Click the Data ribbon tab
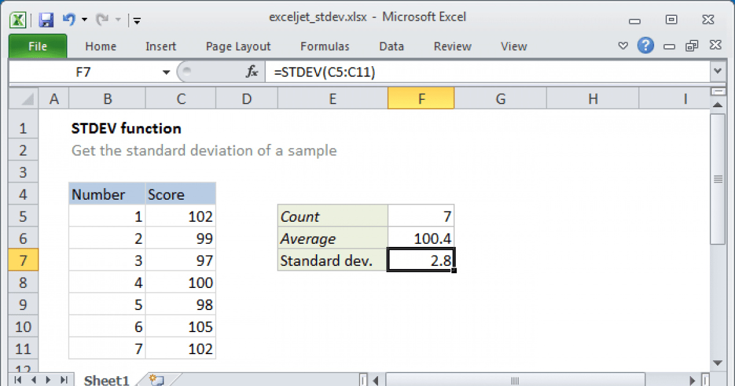This screenshot has height=386, width=735. point(391,46)
